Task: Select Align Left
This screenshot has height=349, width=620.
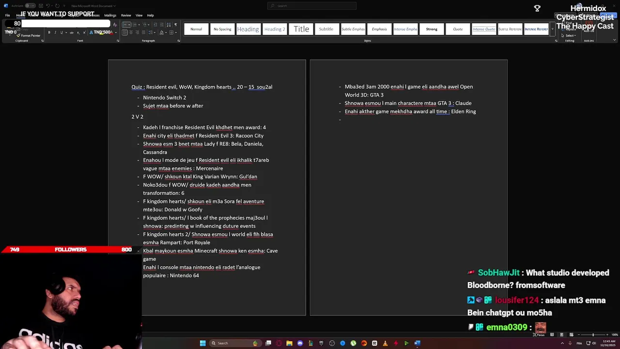Action: 124,32
